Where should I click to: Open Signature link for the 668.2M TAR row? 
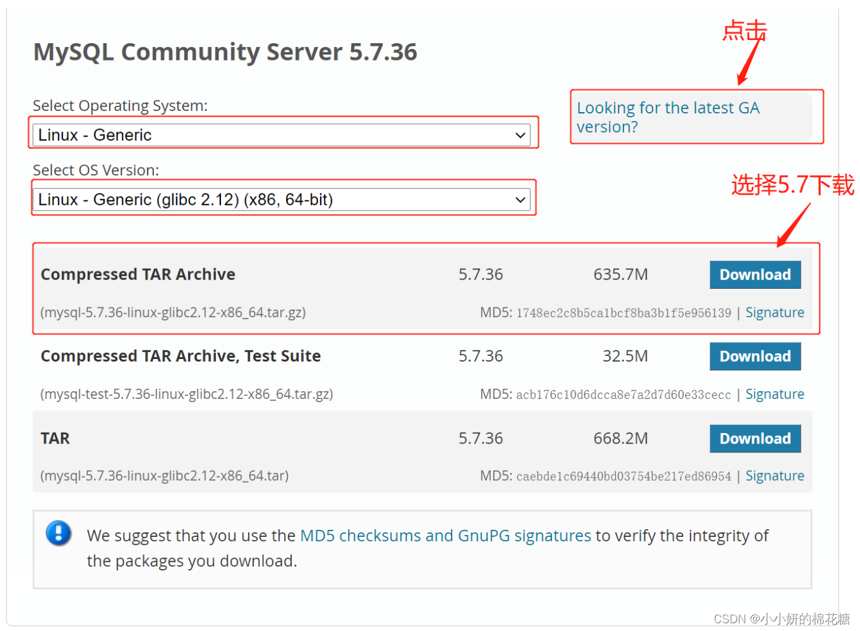click(775, 476)
